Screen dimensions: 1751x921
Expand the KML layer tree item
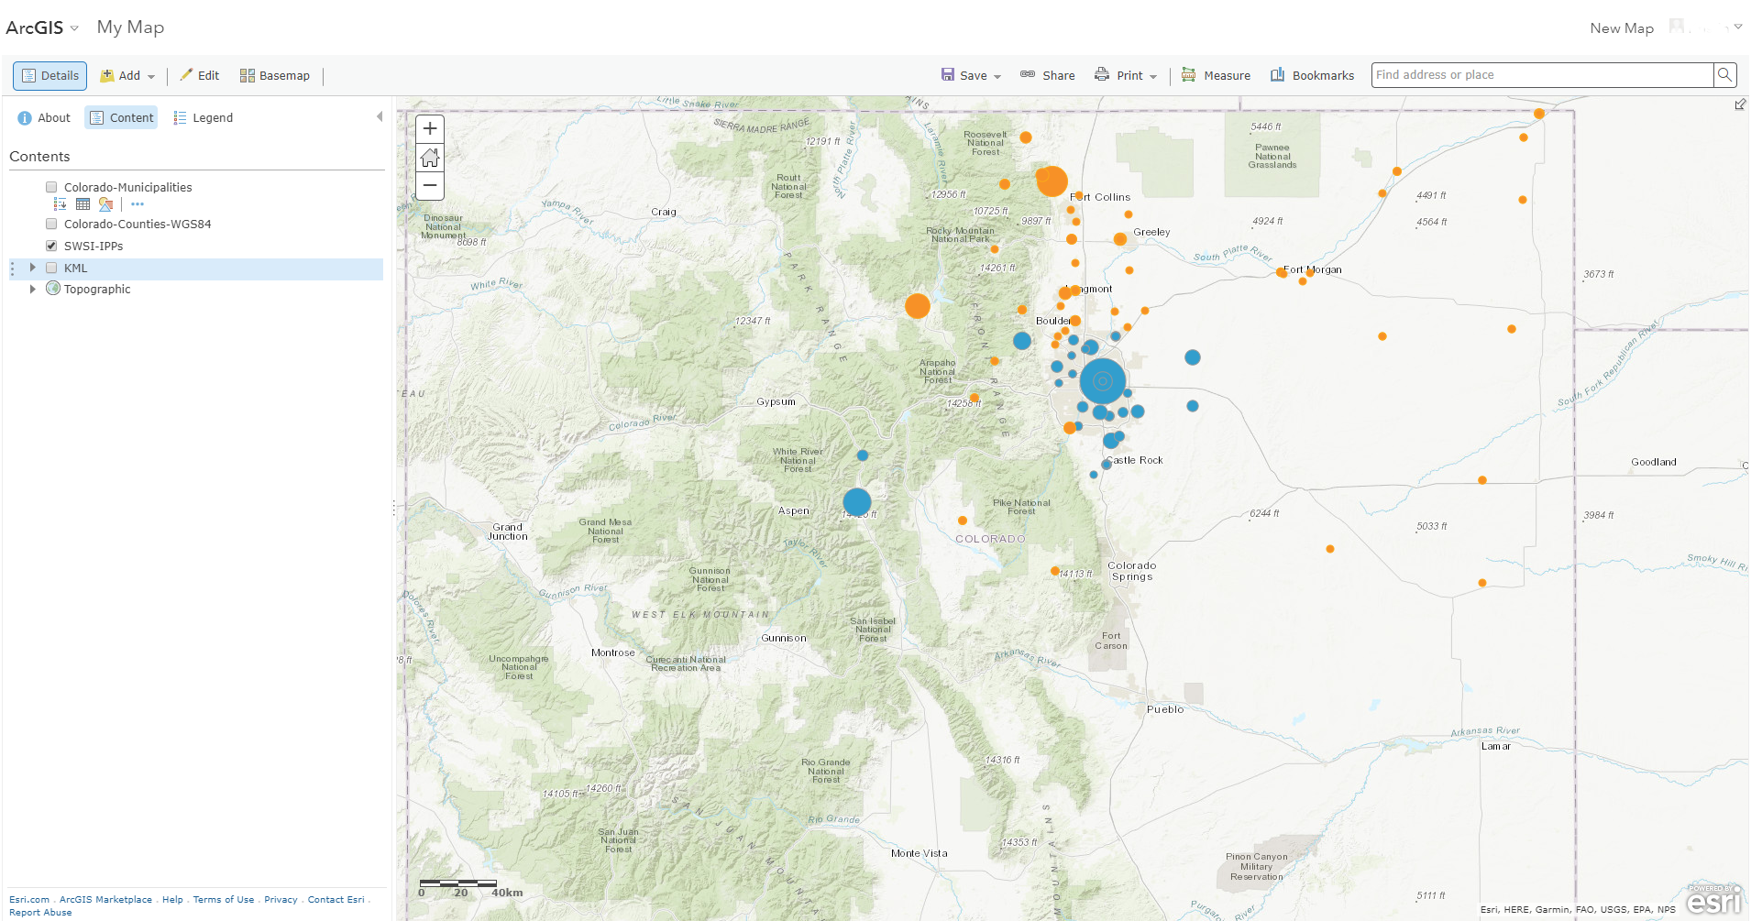tap(33, 268)
